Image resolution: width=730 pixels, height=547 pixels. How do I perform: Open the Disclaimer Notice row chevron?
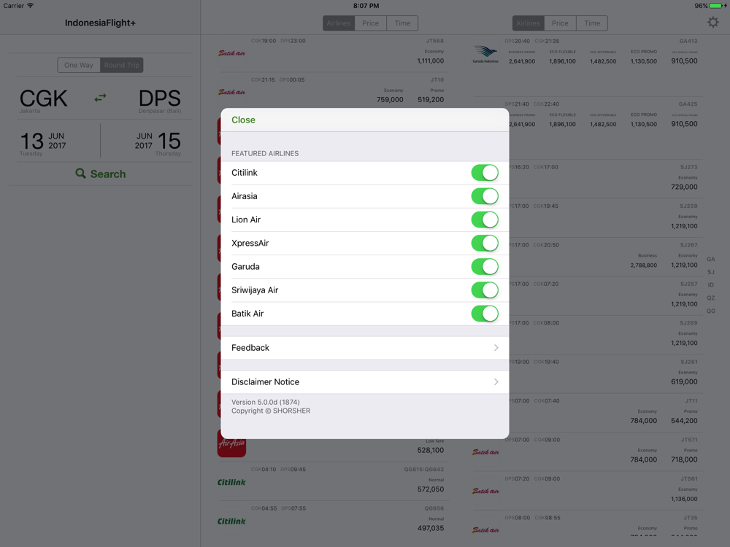[496, 382]
